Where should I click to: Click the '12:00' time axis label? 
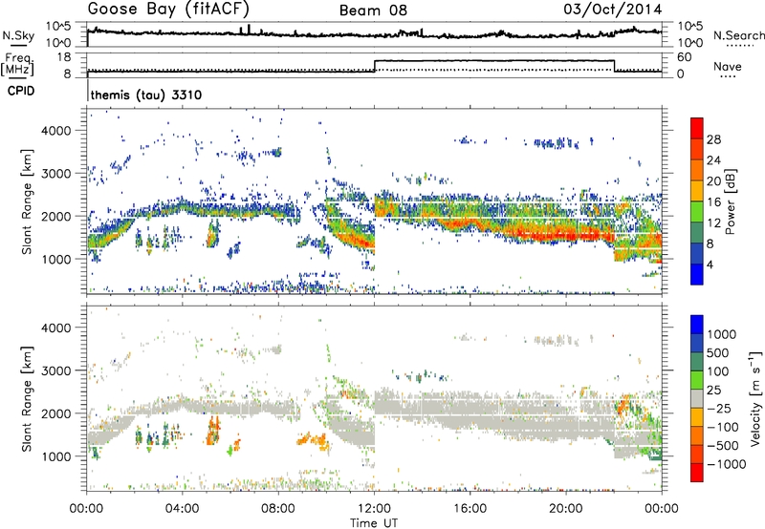tap(374, 509)
